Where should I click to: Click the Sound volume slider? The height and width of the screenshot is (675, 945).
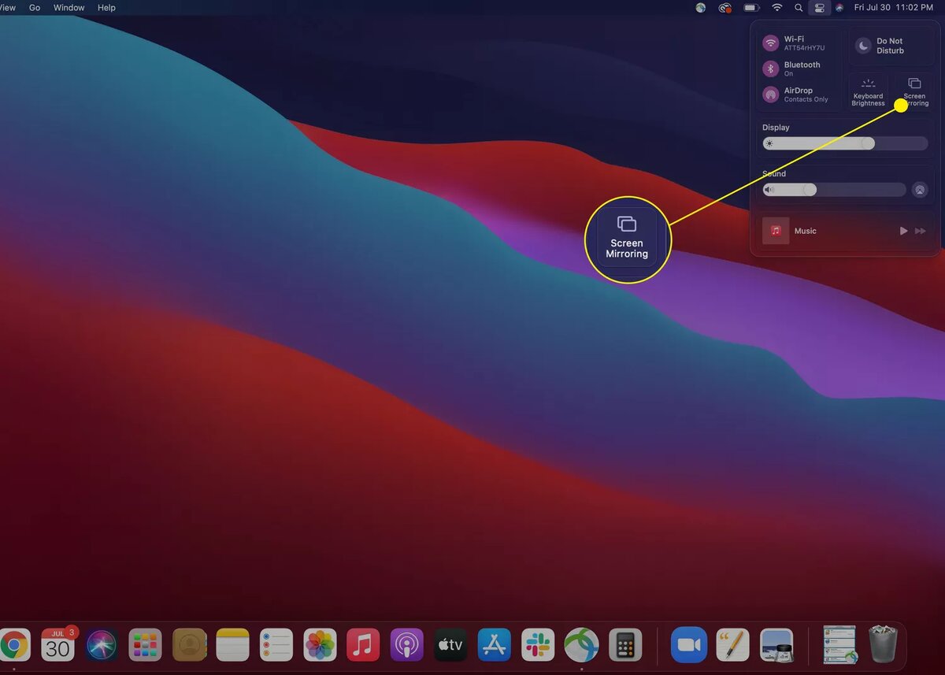click(834, 190)
